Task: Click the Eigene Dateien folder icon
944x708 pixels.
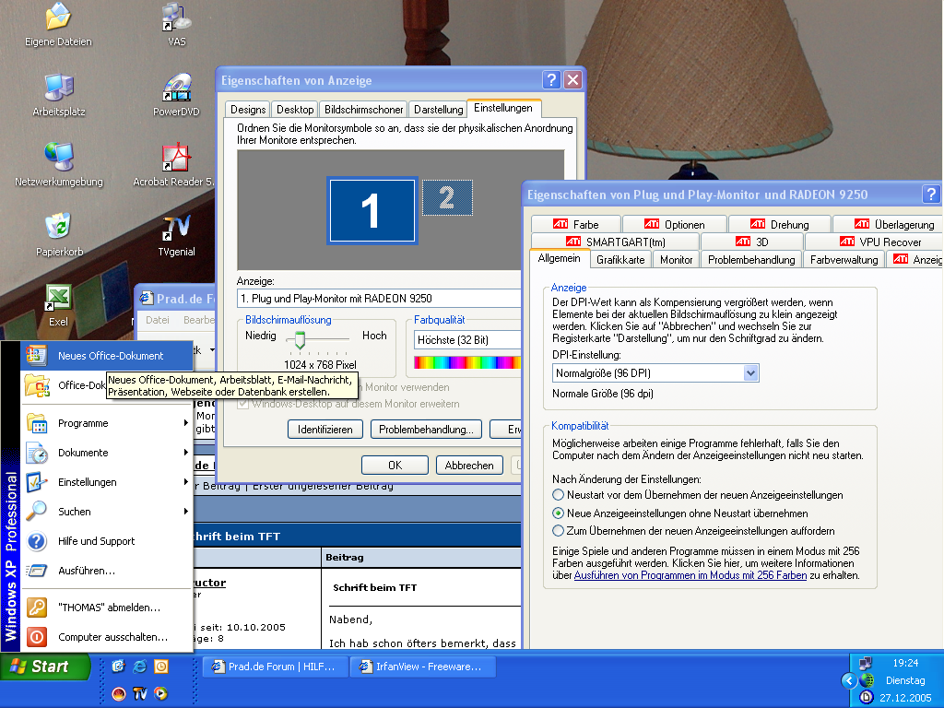Action: (x=58, y=18)
